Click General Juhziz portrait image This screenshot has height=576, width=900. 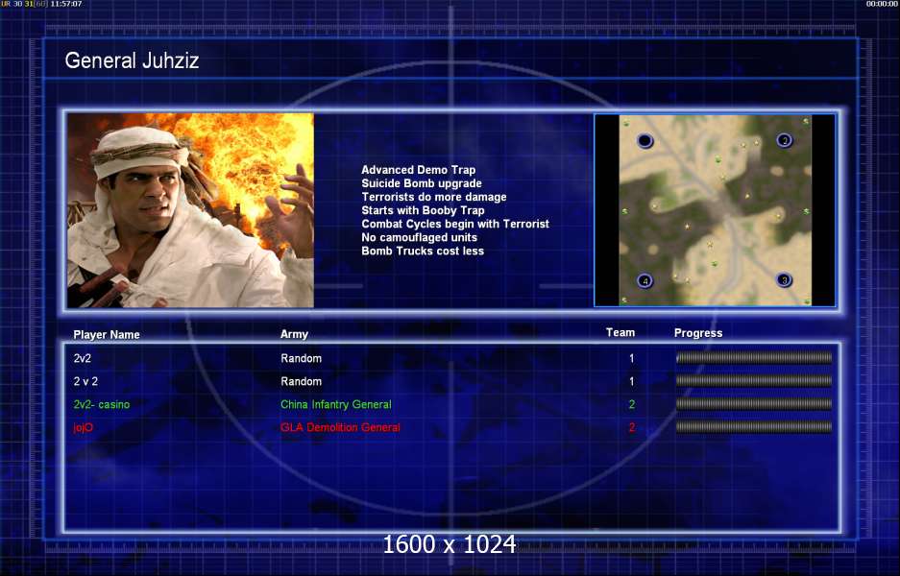(190, 210)
